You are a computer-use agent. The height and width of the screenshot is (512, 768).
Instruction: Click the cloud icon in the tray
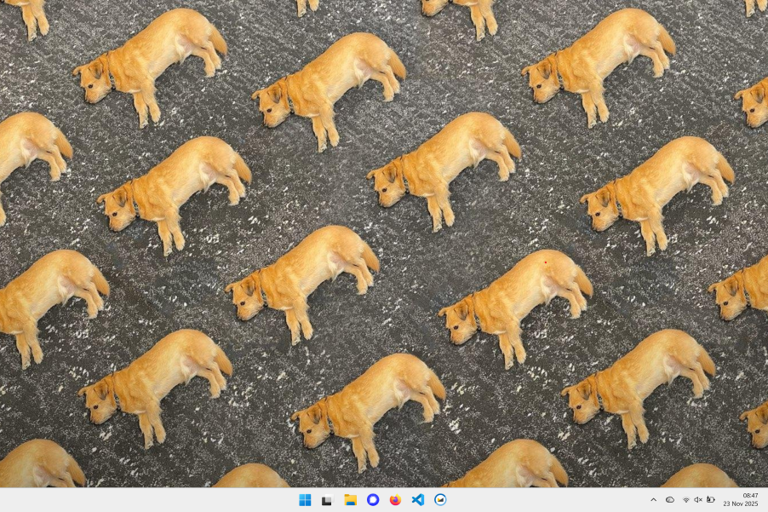pos(669,501)
